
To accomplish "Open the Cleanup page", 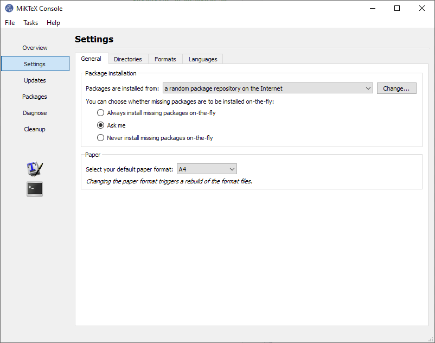I will tap(35, 129).
